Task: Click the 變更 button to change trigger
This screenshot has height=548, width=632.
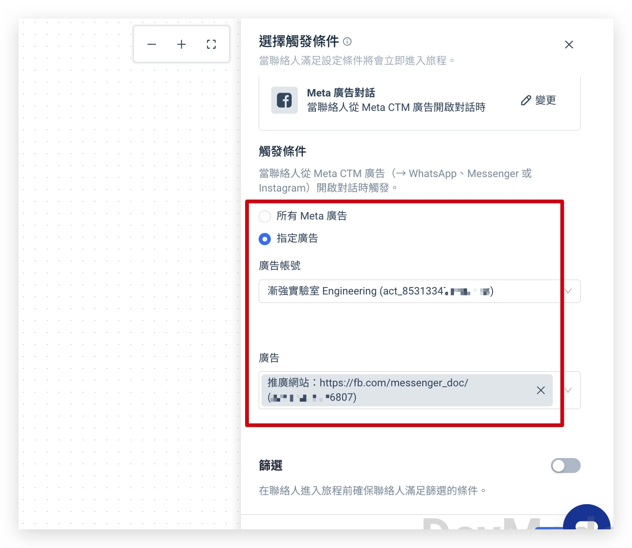Action: pyautogui.click(x=538, y=100)
